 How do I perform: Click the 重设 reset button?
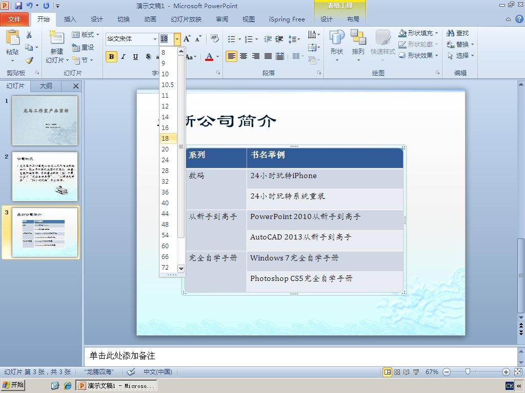click(x=83, y=48)
